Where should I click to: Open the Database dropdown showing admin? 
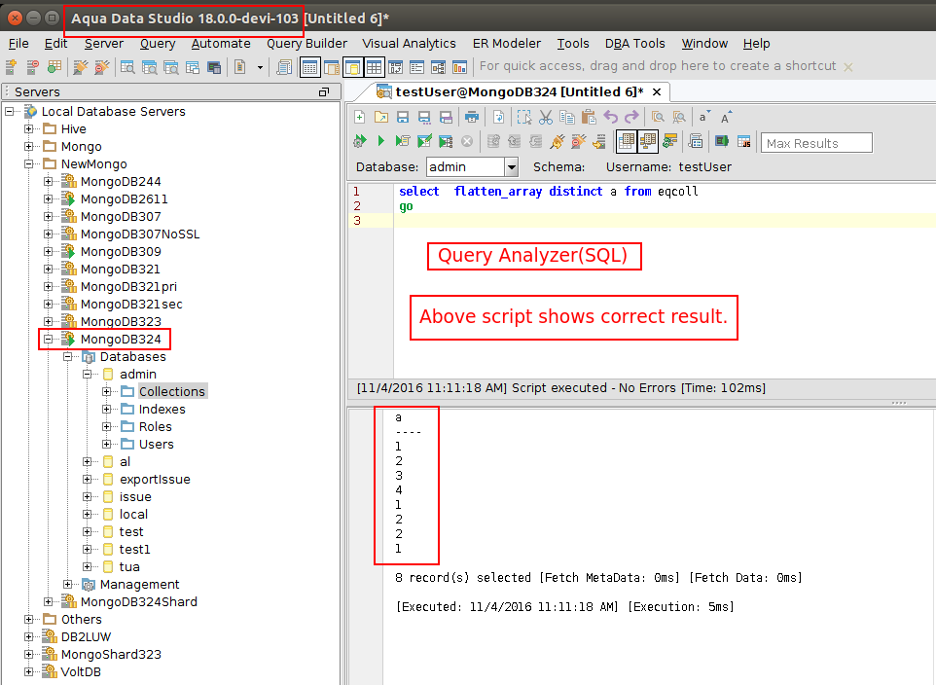click(x=511, y=167)
